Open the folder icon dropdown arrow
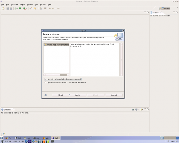Viewport: 179px width, 143px height. [x=37, y=8]
